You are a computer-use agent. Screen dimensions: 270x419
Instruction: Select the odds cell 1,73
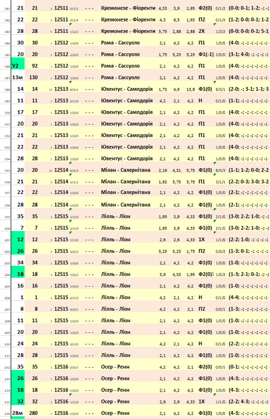[x=162, y=90]
